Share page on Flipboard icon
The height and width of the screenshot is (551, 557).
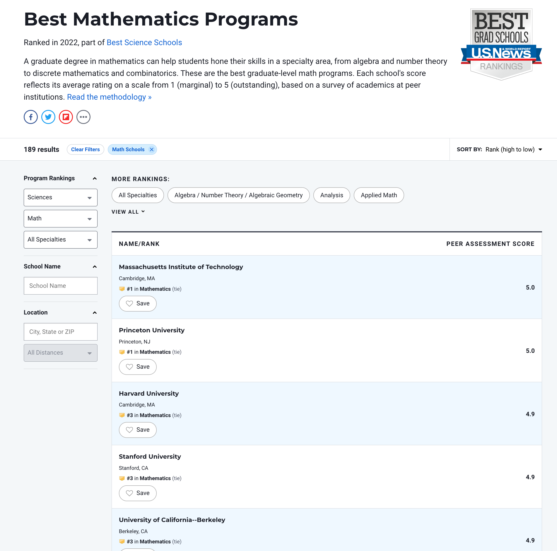[x=66, y=117]
